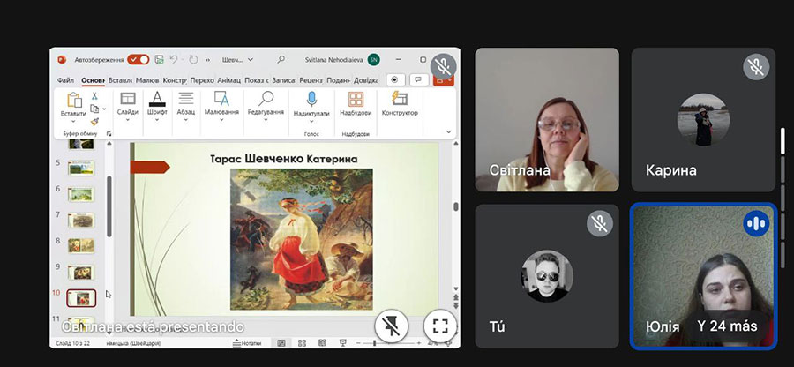Click the format painter brush icon
The height and width of the screenshot is (367, 794).
point(94,122)
